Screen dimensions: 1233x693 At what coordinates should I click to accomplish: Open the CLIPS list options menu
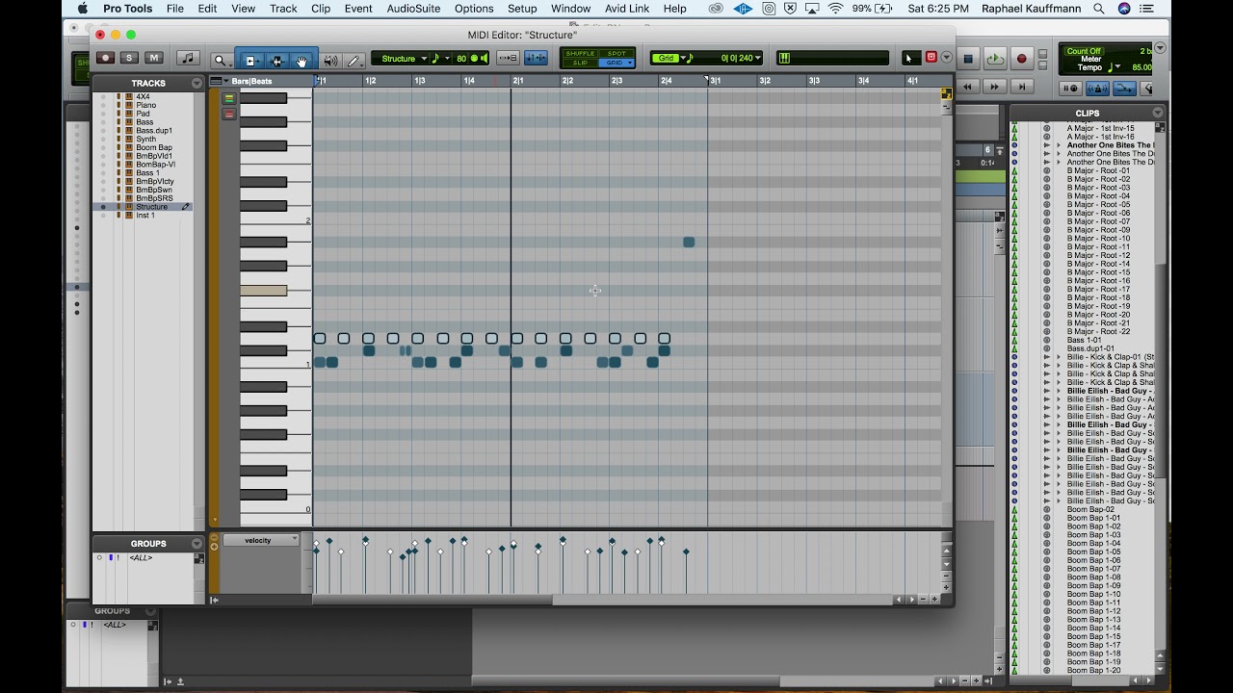coord(1158,113)
